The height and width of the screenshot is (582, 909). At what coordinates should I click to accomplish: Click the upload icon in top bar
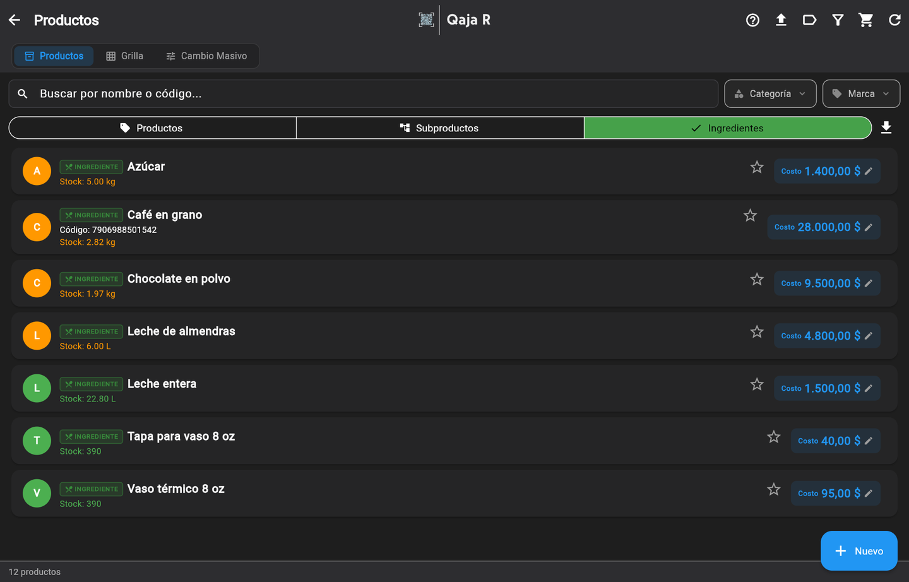pos(781,20)
